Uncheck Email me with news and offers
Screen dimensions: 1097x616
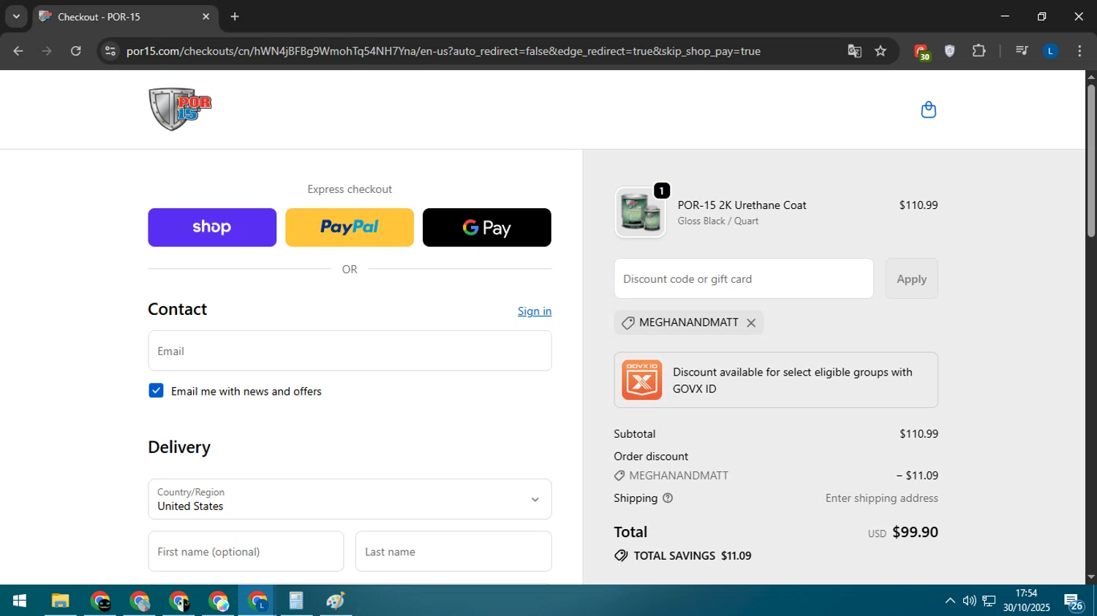pyautogui.click(x=156, y=391)
